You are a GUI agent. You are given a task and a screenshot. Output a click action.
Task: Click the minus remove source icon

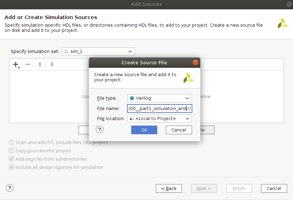(28, 64)
